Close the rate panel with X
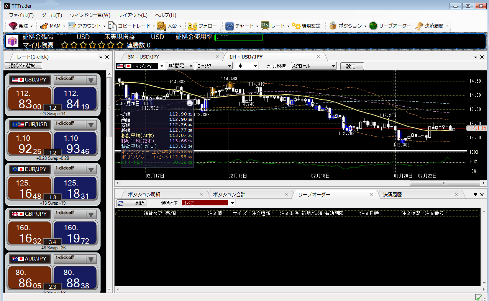The height and width of the screenshot is (301, 489). [107, 57]
